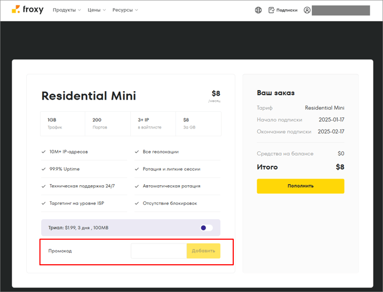Click Автоматическая ротация feature row
This screenshot has width=383, height=292.
tap(178, 186)
